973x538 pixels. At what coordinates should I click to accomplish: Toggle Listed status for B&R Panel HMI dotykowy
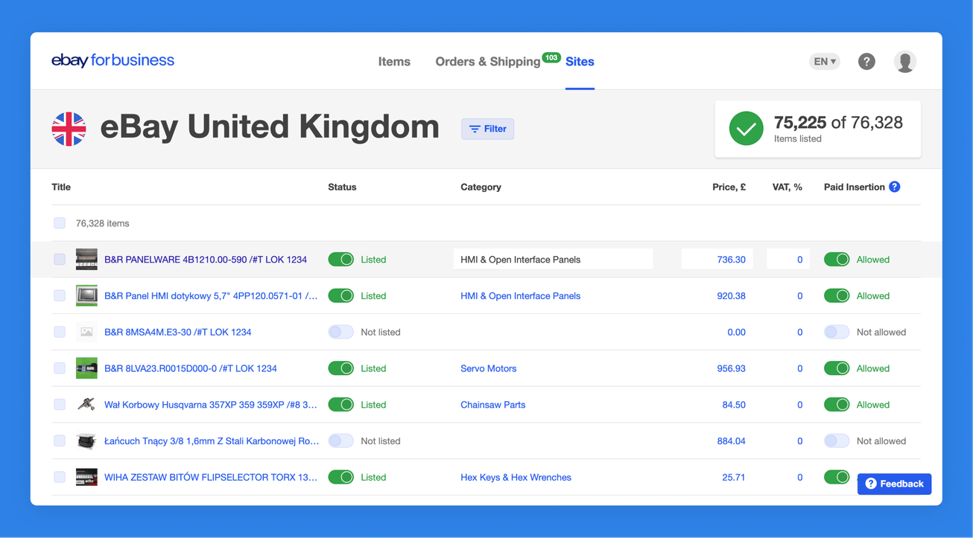pyautogui.click(x=341, y=295)
